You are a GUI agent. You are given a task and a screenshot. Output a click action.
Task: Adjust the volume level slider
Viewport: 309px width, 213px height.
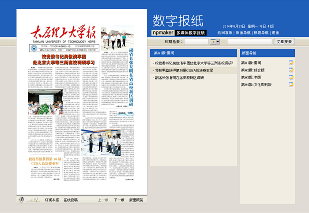pos(34,200)
